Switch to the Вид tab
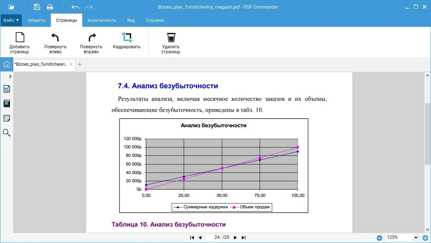The height and width of the screenshot is (243, 431). click(x=131, y=20)
